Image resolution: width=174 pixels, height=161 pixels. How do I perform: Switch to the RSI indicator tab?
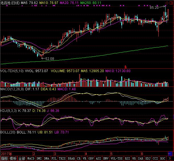click(127, 158)
